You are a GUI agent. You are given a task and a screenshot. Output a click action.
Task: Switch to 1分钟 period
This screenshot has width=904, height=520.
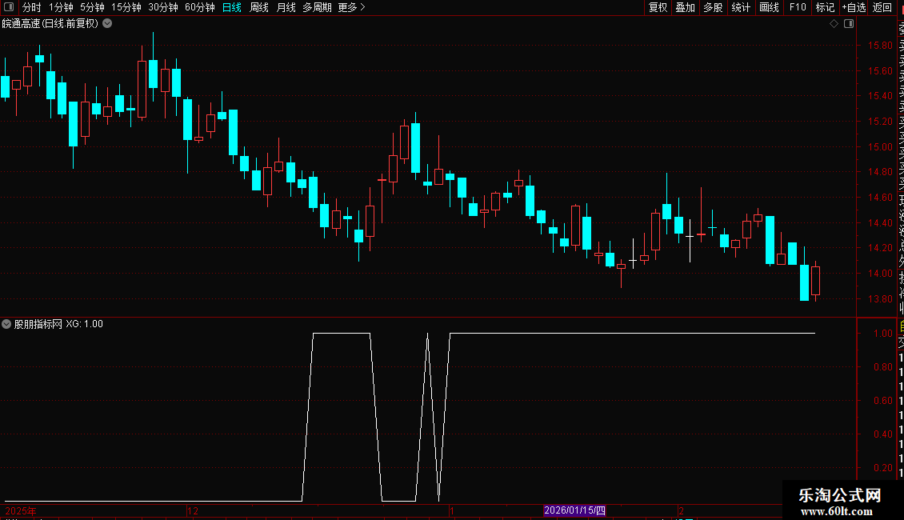click(61, 7)
